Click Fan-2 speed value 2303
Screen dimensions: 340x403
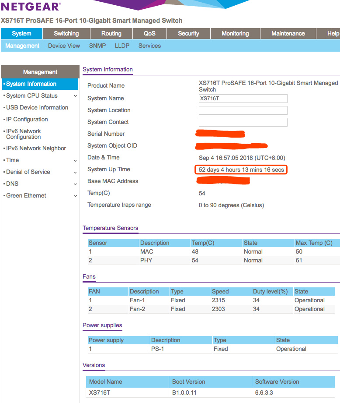[218, 309]
